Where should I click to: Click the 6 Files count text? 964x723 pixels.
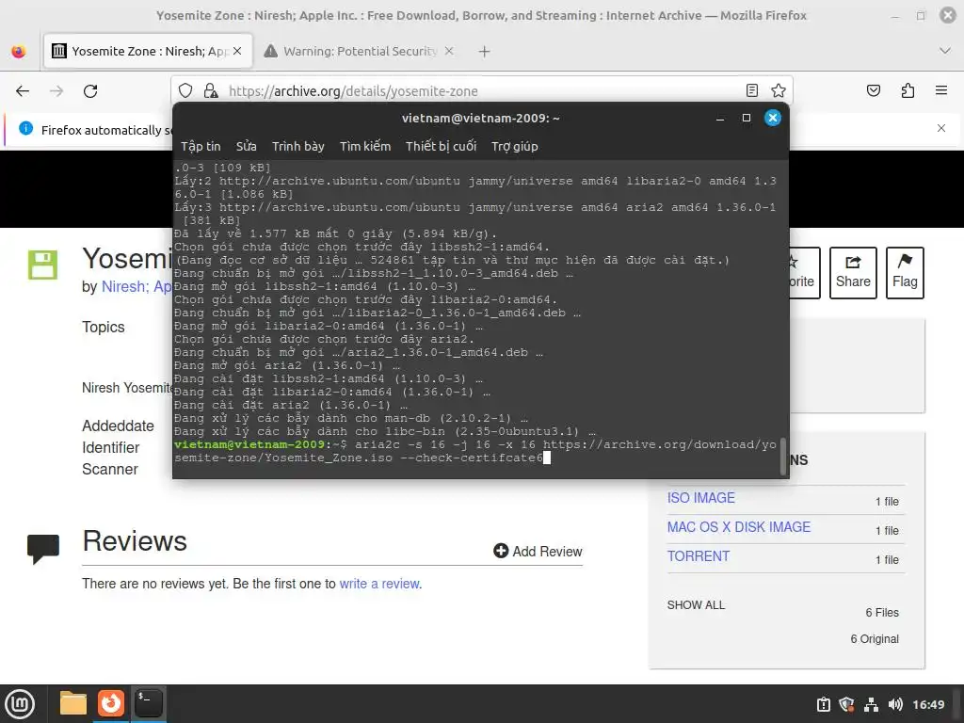[882, 612]
